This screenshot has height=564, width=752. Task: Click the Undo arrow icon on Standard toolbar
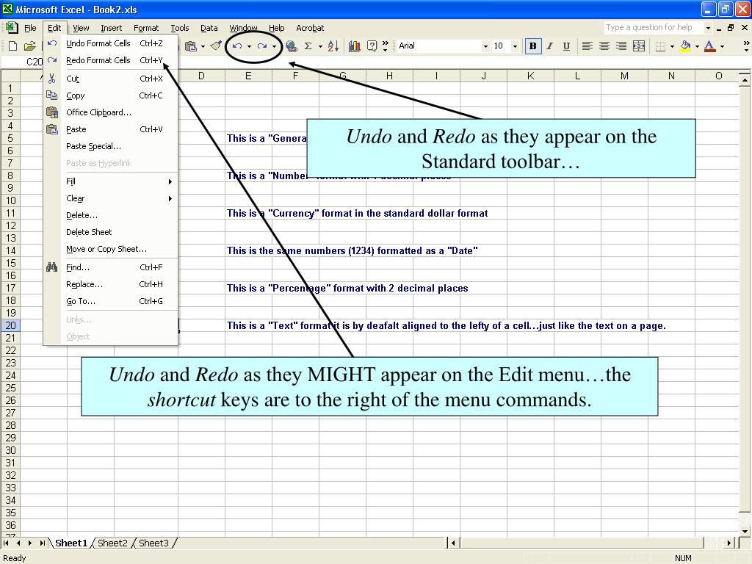pos(237,46)
